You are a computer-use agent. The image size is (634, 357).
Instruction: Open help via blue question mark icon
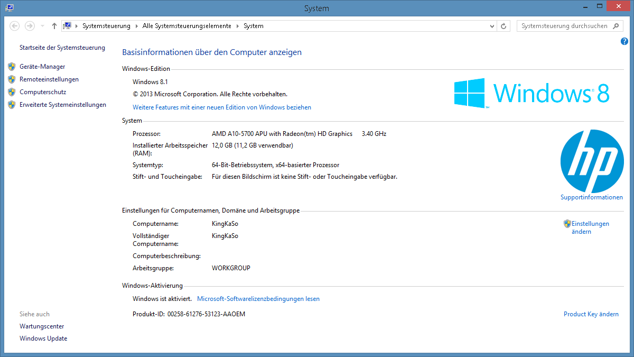point(624,41)
